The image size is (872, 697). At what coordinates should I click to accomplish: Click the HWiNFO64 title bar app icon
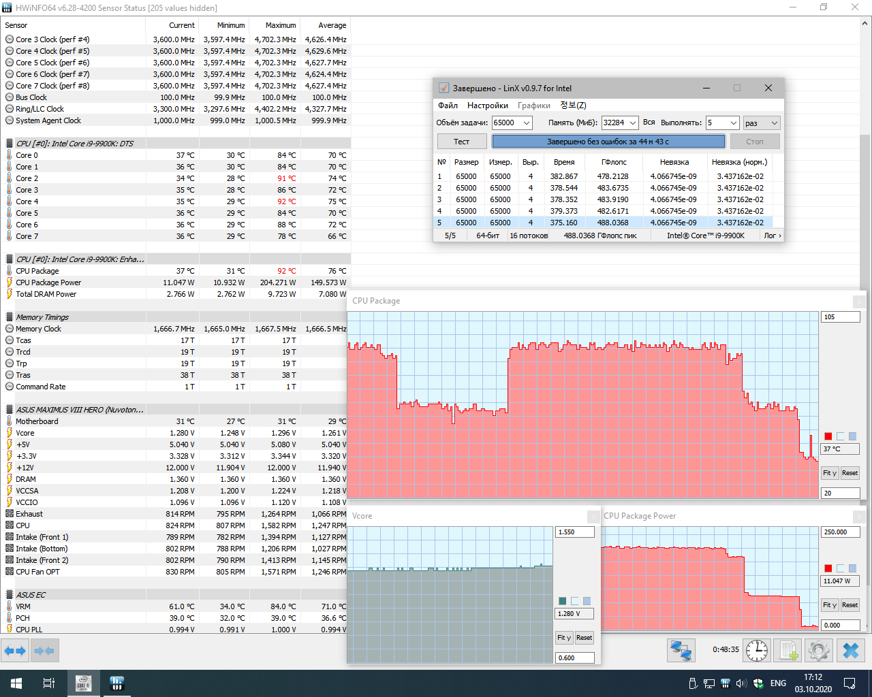pyautogui.click(x=7, y=7)
